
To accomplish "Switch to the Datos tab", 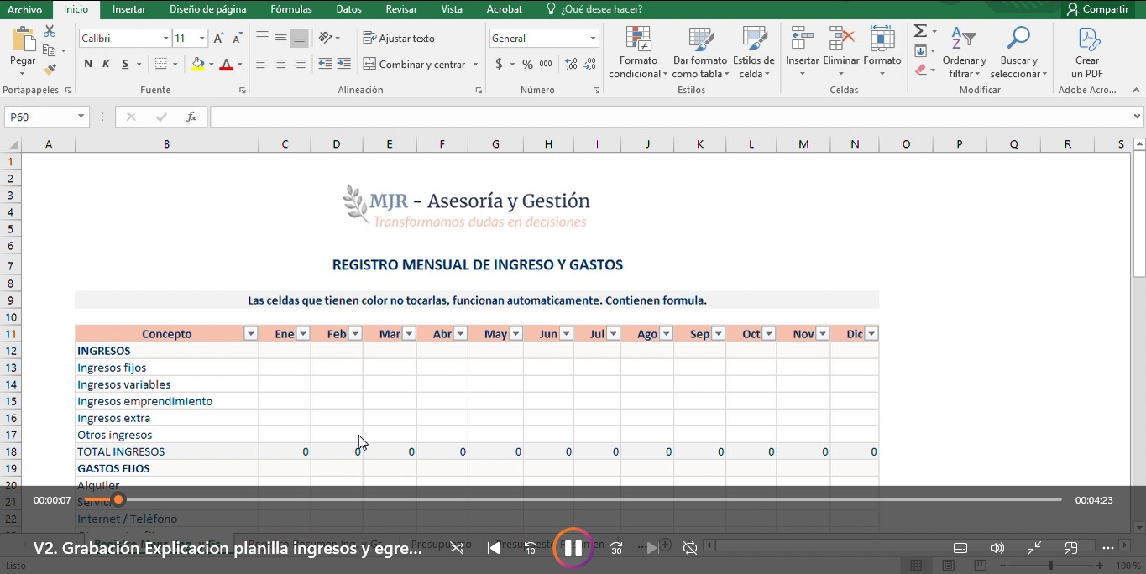I will click(x=348, y=9).
